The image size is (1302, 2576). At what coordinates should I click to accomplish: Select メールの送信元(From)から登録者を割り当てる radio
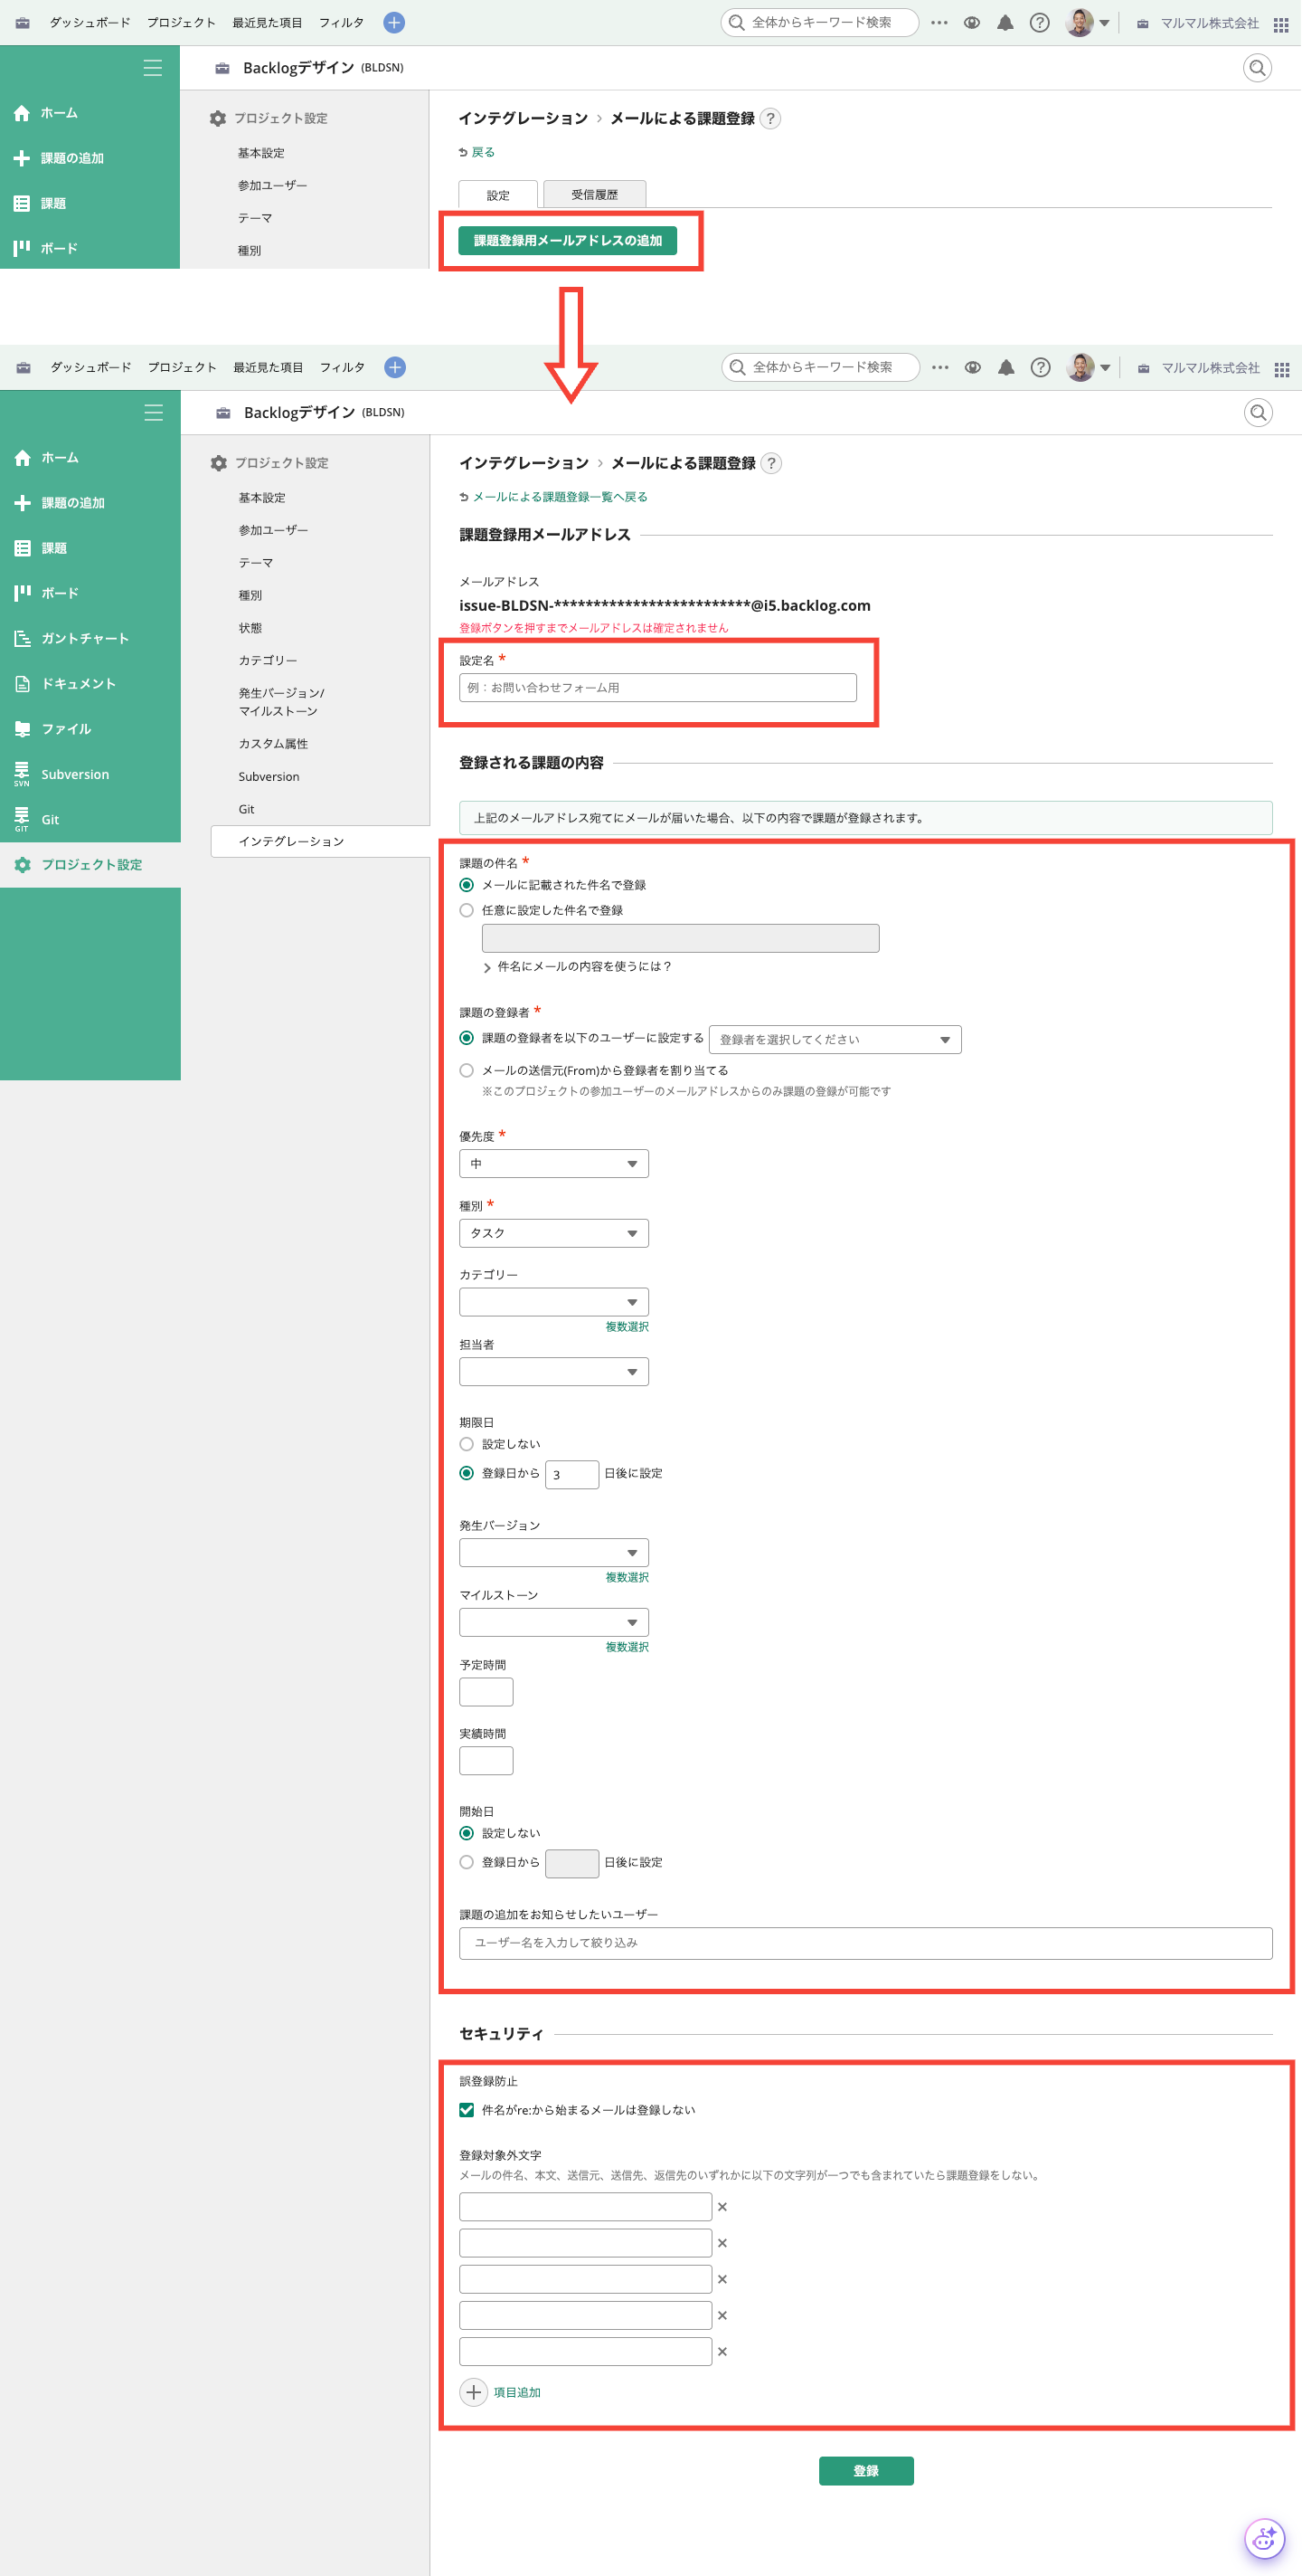[x=467, y=1070]
